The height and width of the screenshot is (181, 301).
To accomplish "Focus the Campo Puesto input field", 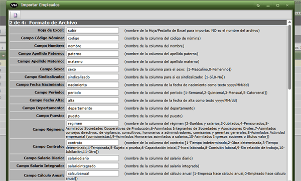I will tap(93, 116).
